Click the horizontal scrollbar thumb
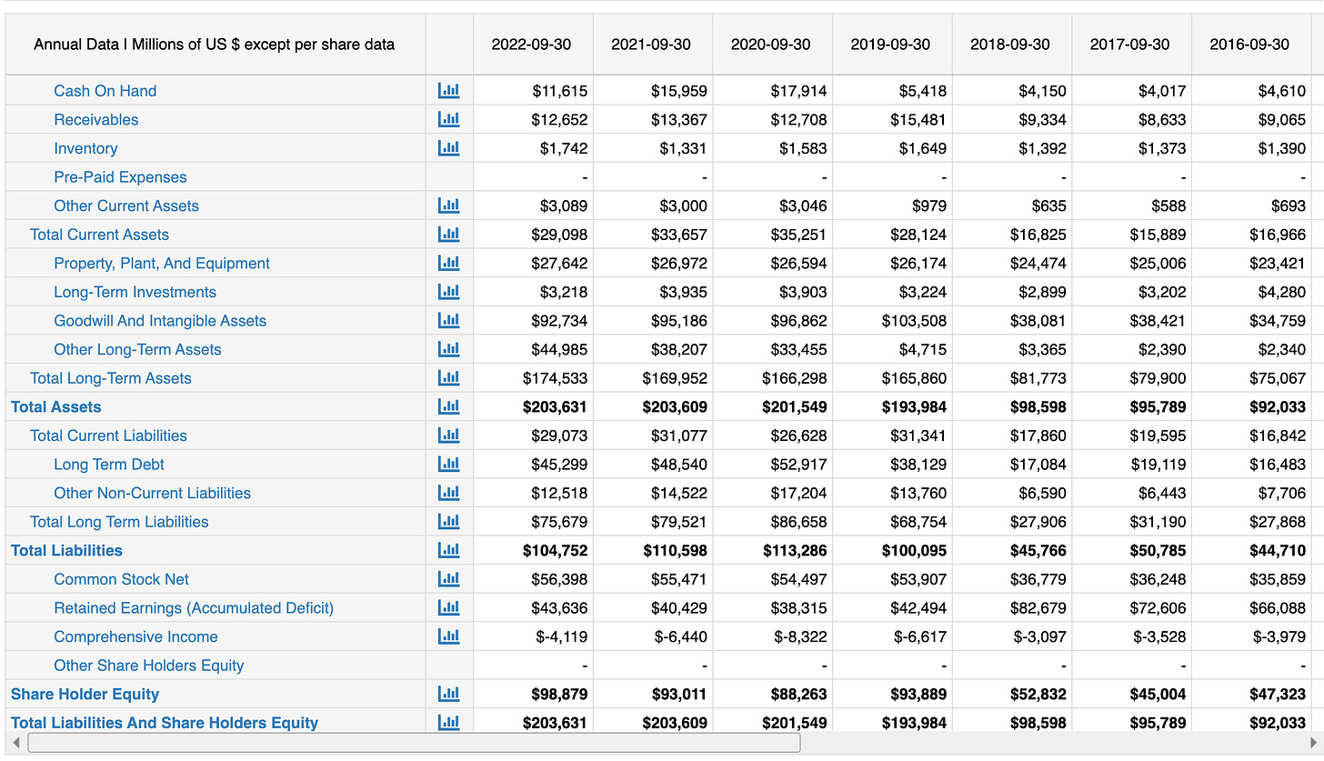The width and height of the screenshot is (1324, 761). pos(414,743)
